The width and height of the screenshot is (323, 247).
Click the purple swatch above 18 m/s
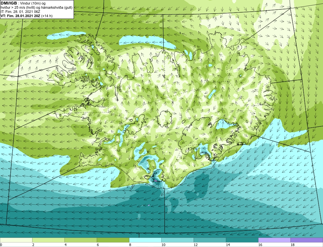[307, 240]
